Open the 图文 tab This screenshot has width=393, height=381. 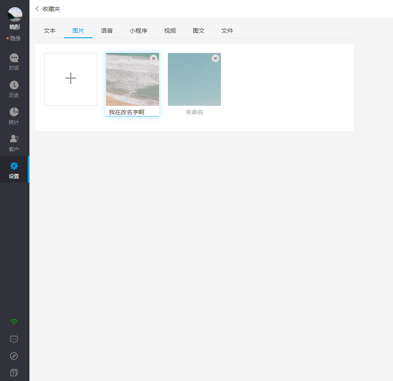coord(199,31)
